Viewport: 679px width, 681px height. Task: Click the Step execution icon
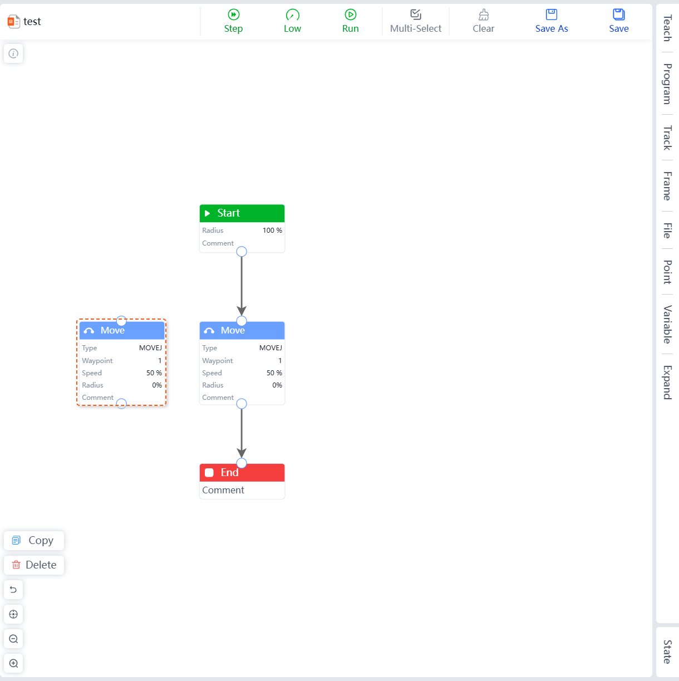233,15
